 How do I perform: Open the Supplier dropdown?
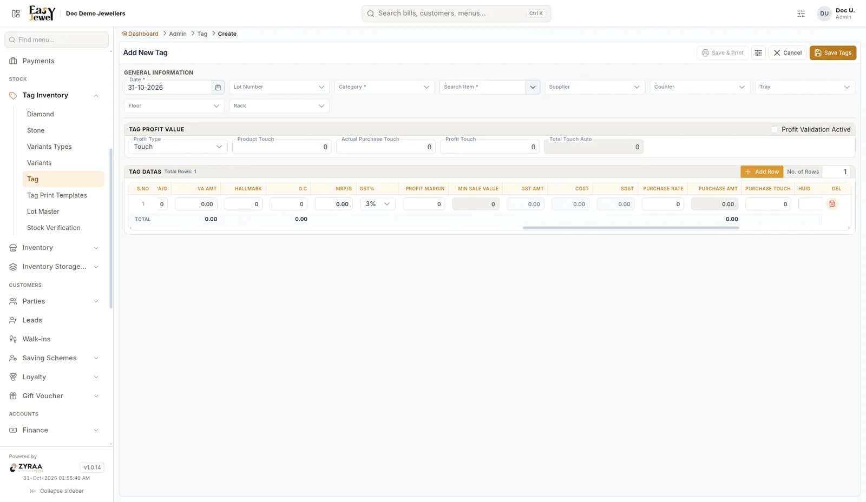point(594,87)
